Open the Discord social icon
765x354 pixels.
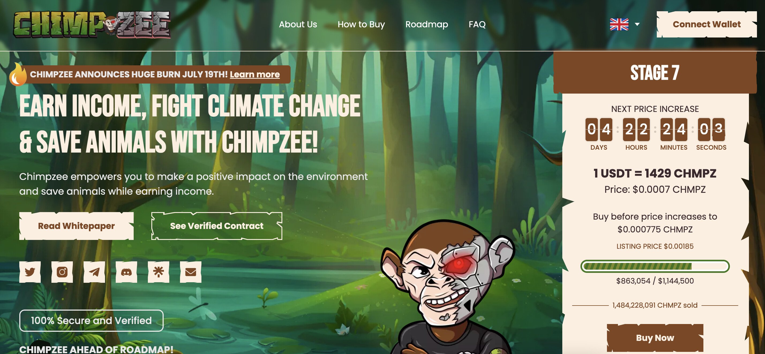click(126, 272)
